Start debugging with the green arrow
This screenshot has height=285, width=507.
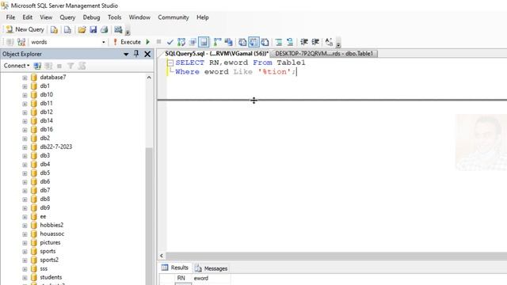[148, 42]
